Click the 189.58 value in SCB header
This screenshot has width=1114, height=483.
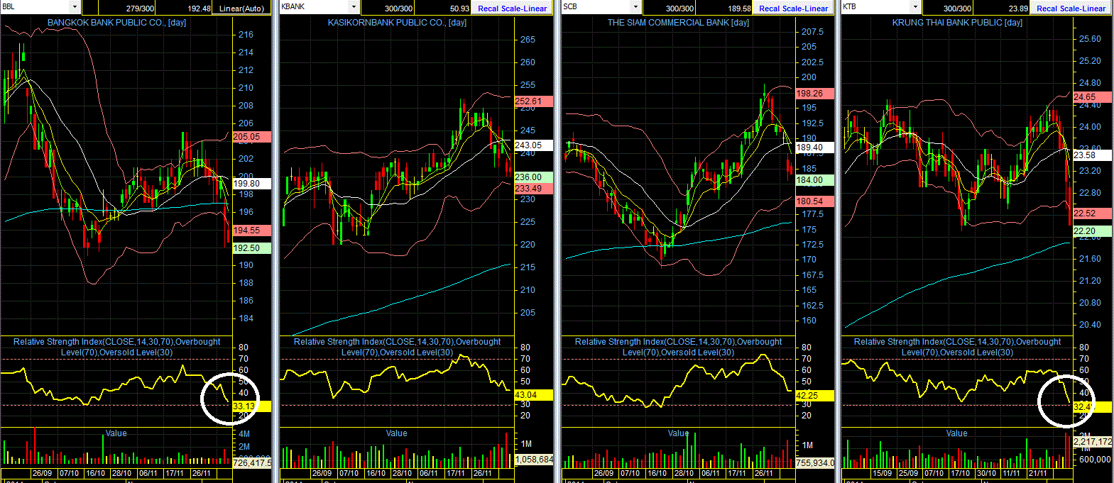click(x=739, y=9)
